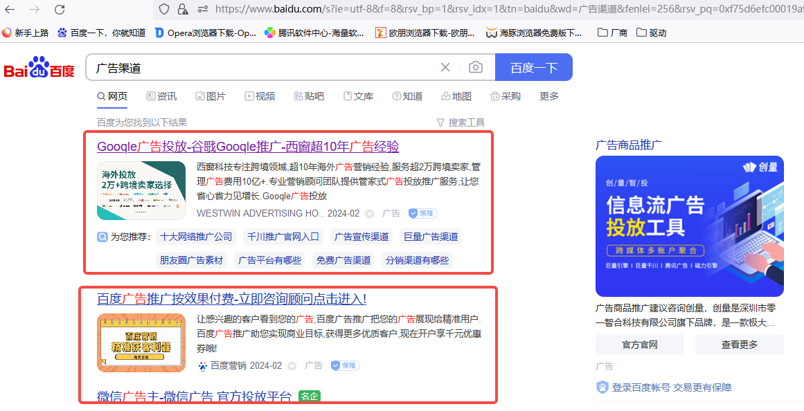Reload the page with the refresh icon
The height and width of the screenshot is (411, 804).
60,10
